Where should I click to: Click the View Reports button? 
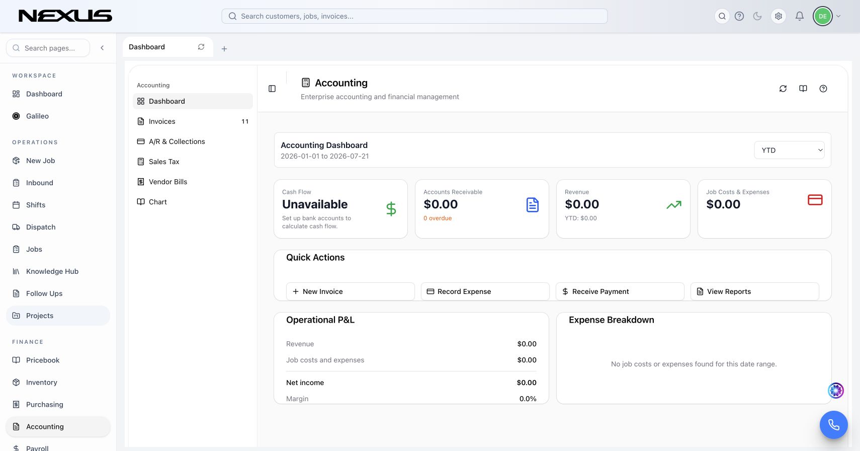pos(755,291)
